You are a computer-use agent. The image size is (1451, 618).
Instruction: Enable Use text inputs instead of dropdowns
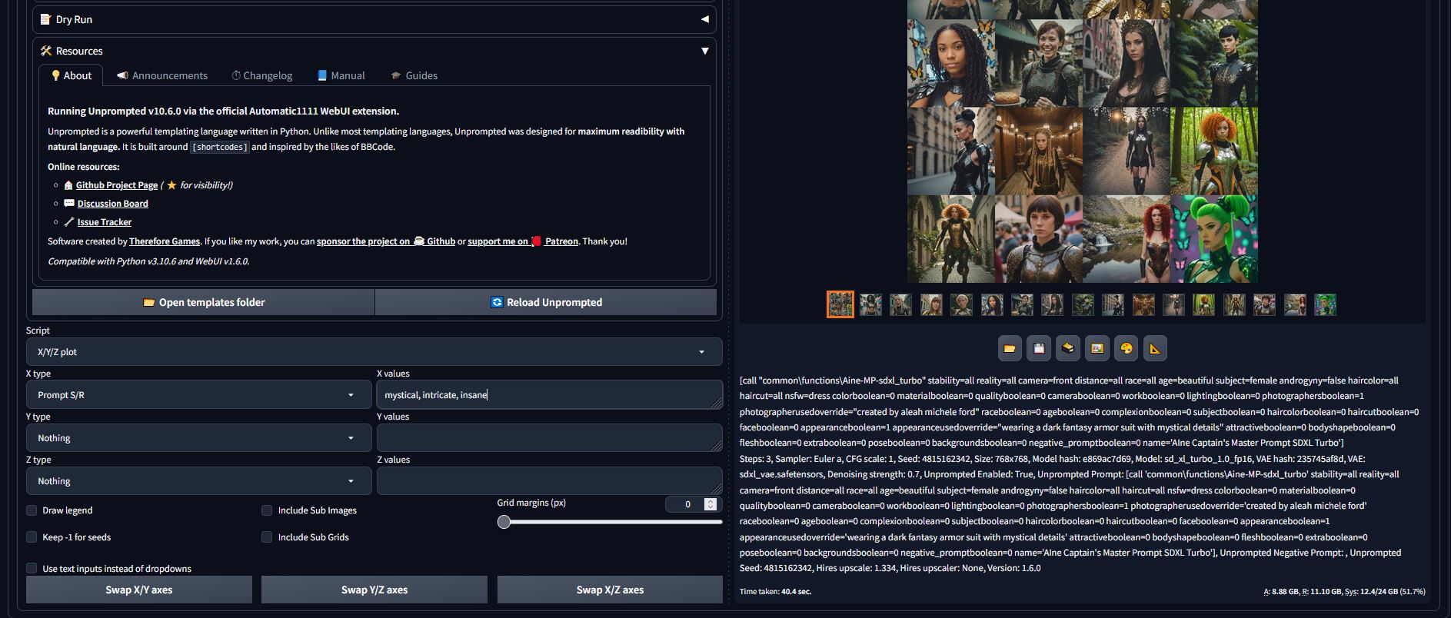[x=32, y=569]
